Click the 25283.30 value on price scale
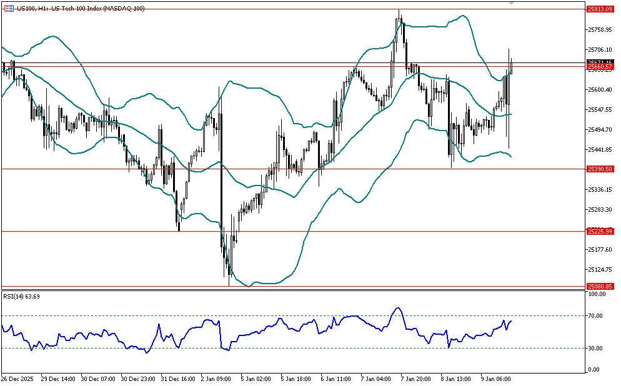This screenshot has width=621, height=386. [599, 210]
